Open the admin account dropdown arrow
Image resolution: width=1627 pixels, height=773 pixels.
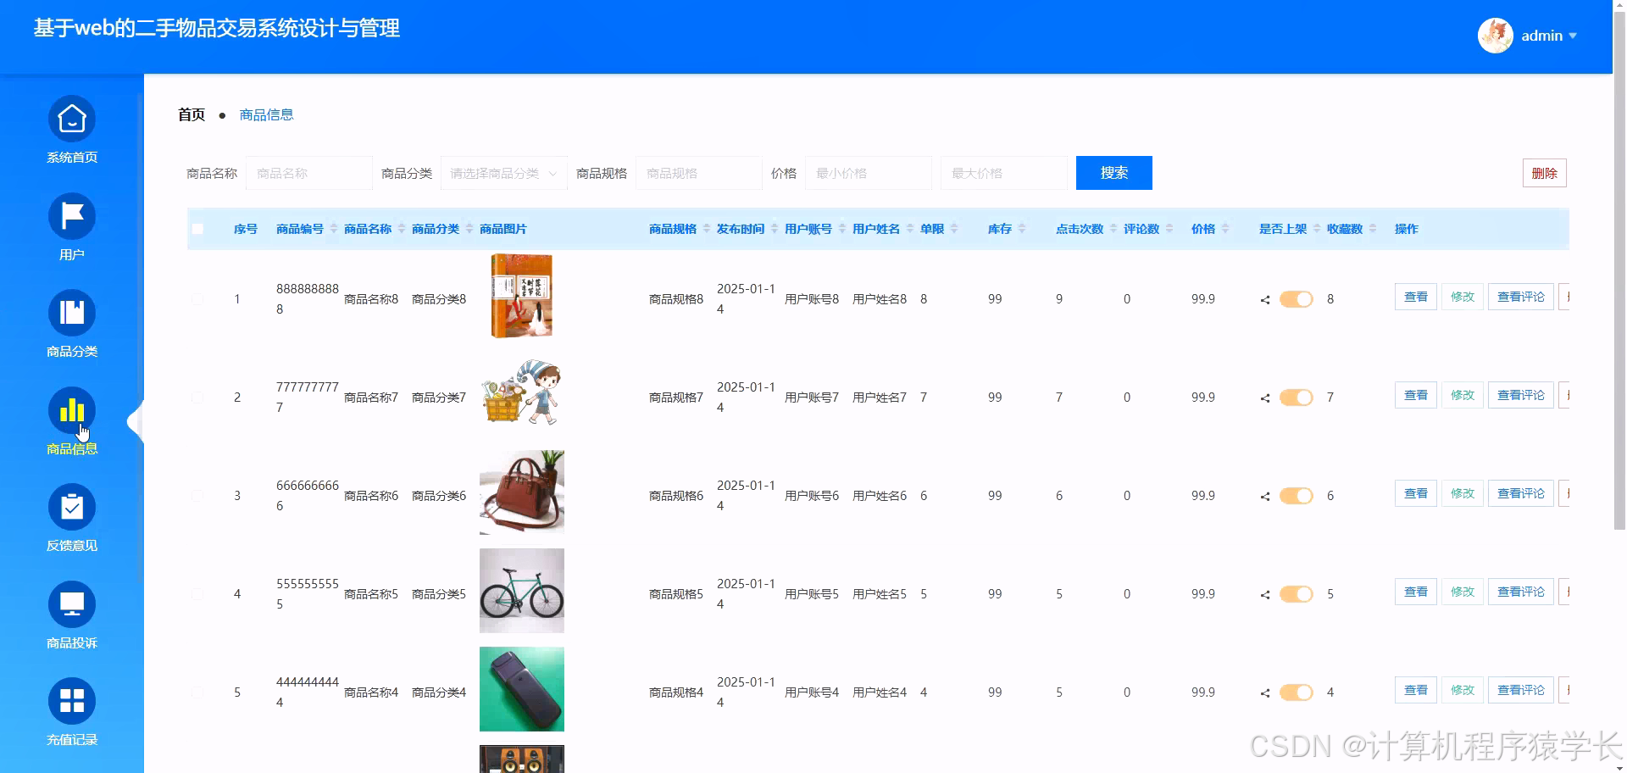point(1573,36)
